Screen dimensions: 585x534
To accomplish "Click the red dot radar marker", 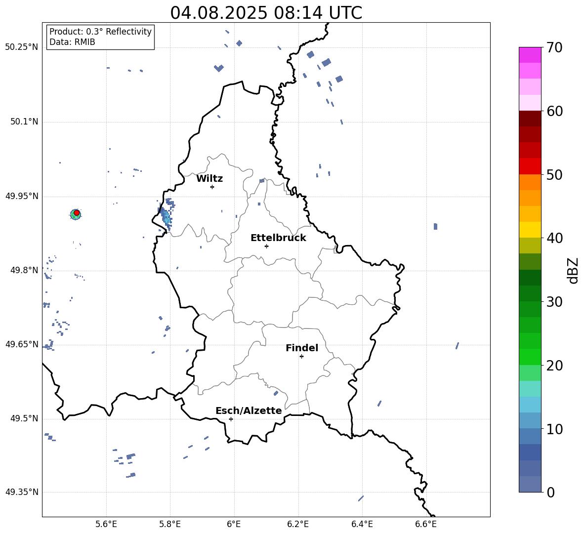I will tap(77, 213).
